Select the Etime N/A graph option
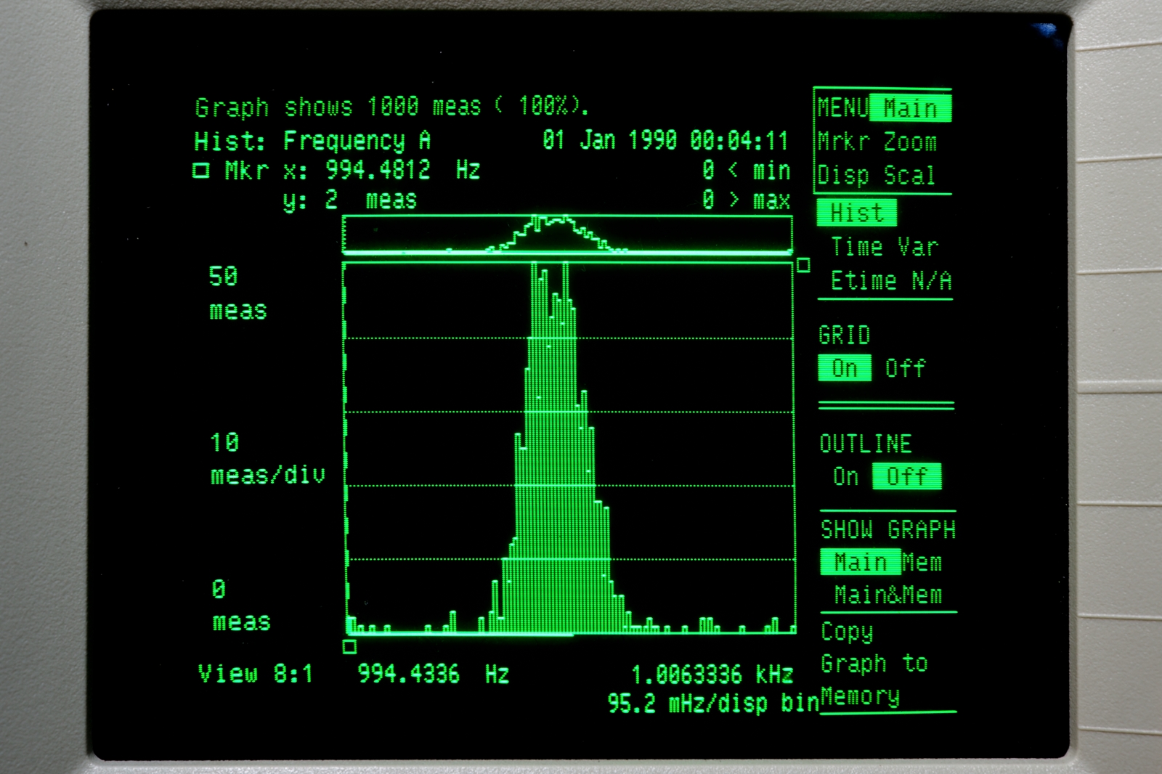The height and width of the screenshot is (774, 1162). [x=890, y=280]
